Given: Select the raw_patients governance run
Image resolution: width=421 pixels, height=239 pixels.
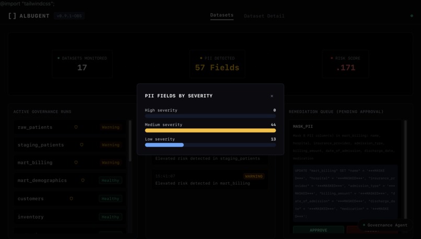Looking at the screenshot, I should (x=69, y=127).
